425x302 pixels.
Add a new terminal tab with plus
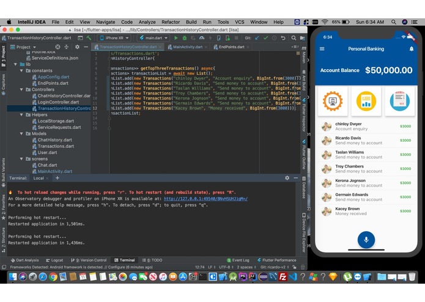pyautogui.click(x=57, y=178)
